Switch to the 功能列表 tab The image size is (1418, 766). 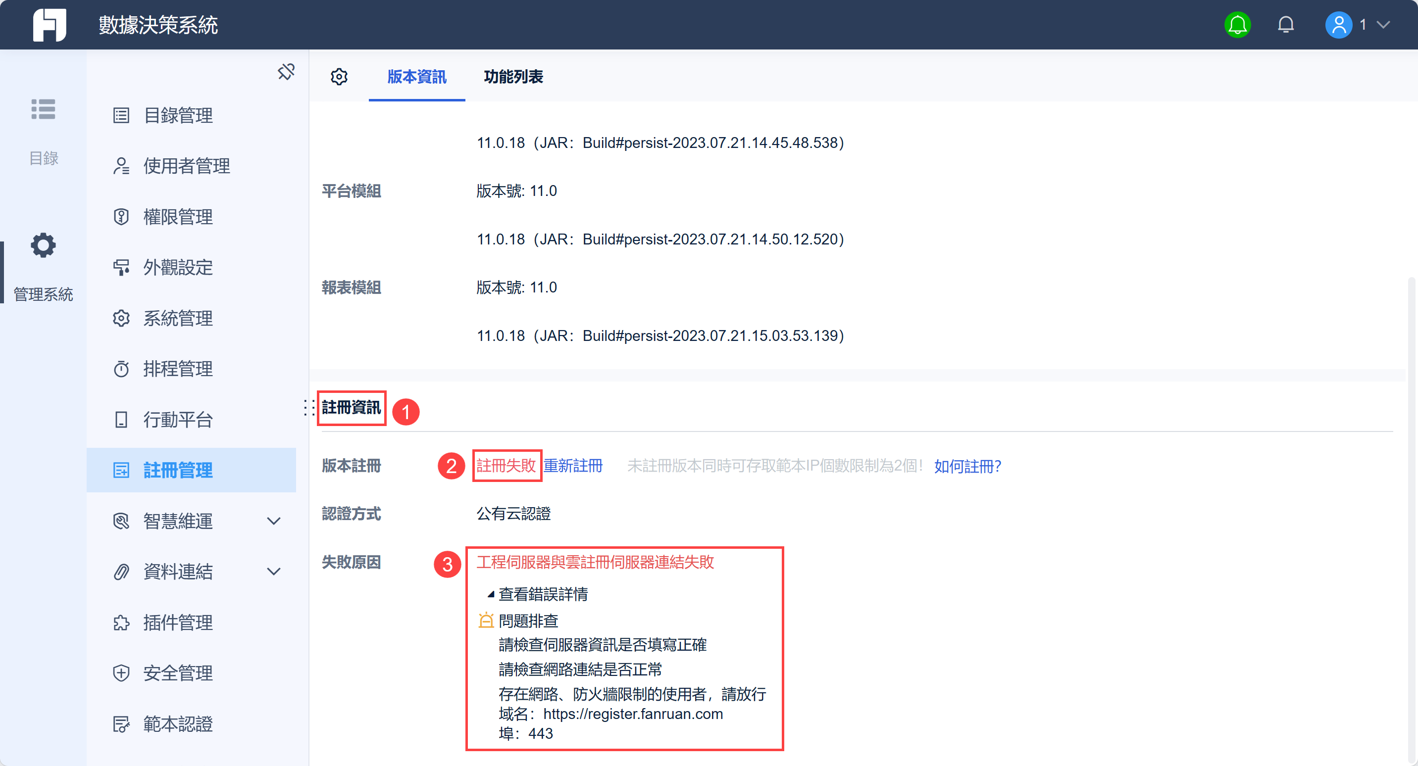click(x=513, y=77)
